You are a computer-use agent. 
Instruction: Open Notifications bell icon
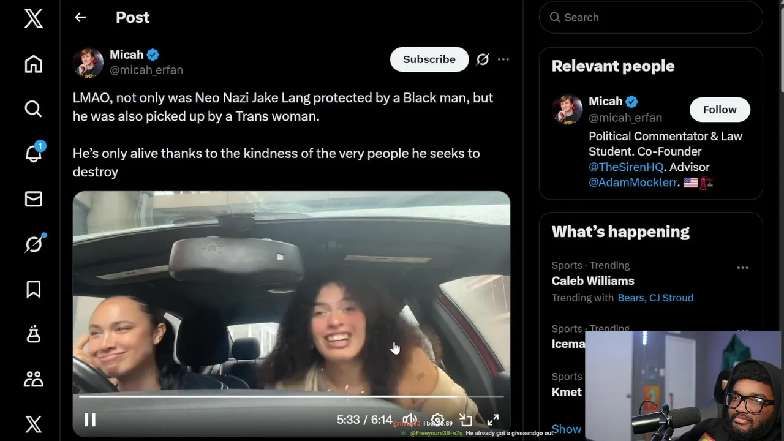(x=34, y=153)
